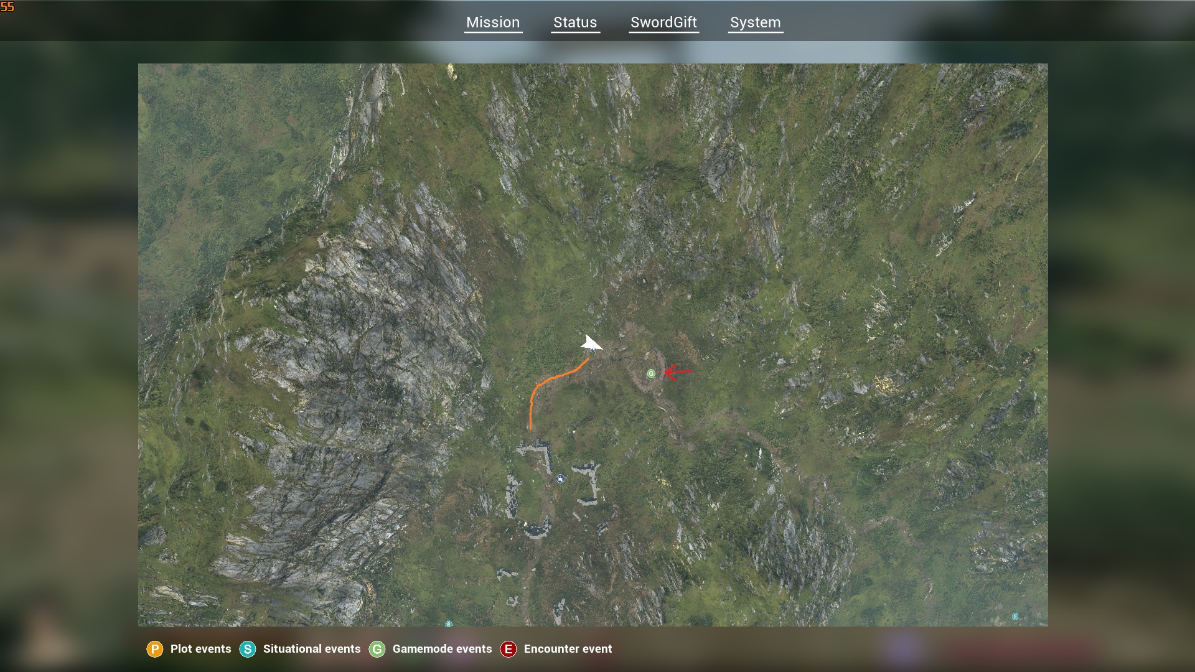Switch to the Status tab
Viewport: 1195px width, 672px height.
[575, 22]
